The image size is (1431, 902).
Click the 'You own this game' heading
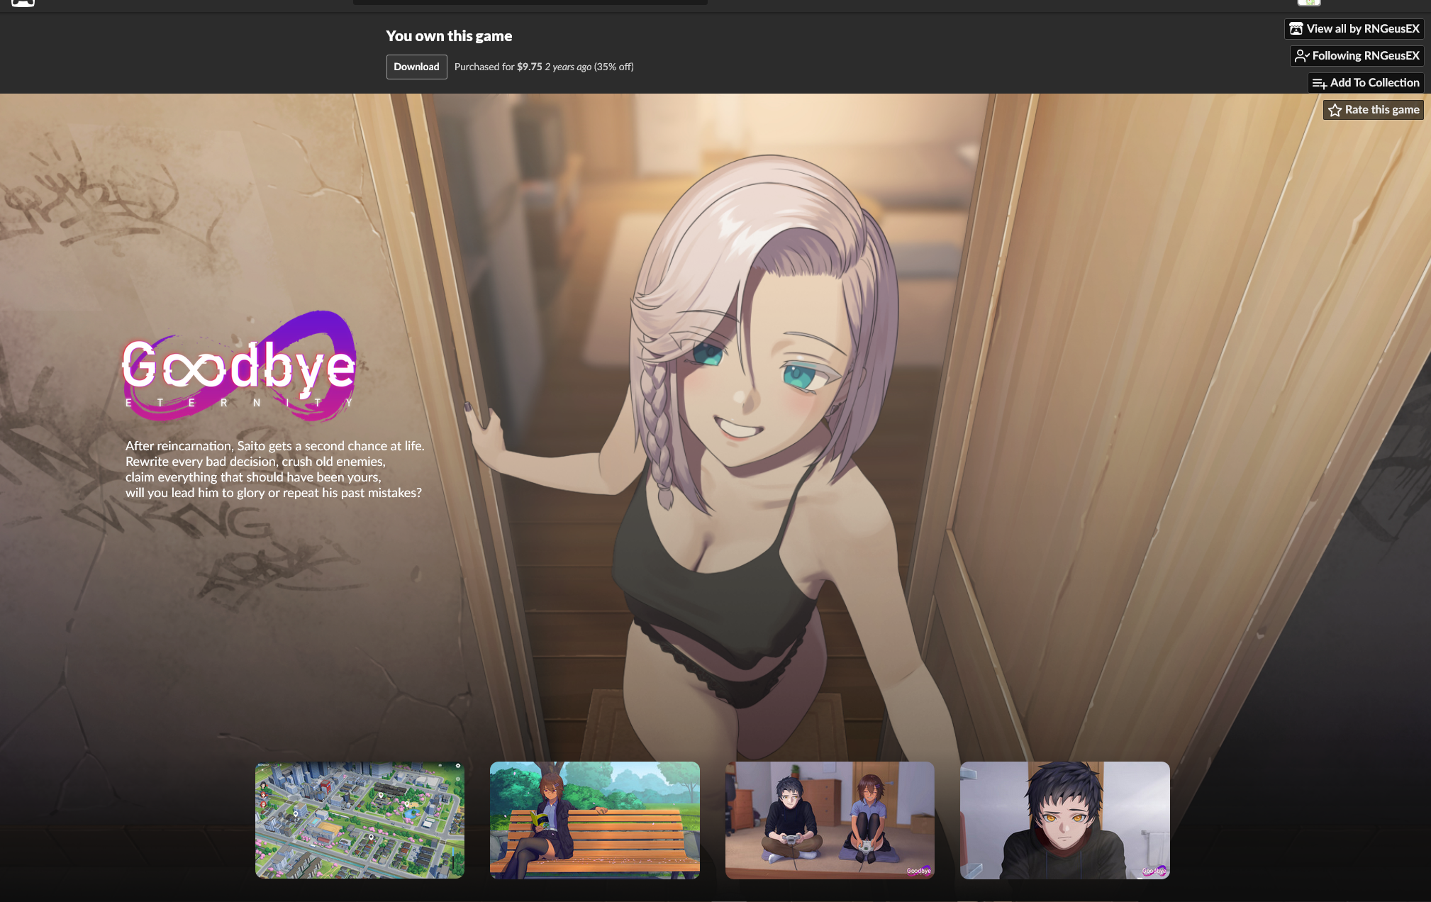(449, 36)
